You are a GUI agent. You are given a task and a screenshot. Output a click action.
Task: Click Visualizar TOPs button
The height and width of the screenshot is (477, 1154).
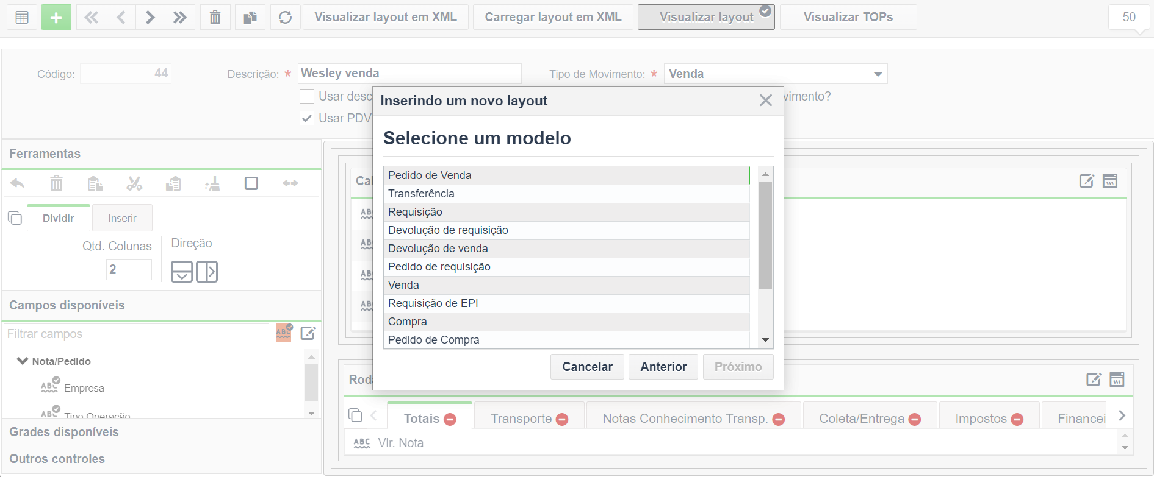[848, 17]
